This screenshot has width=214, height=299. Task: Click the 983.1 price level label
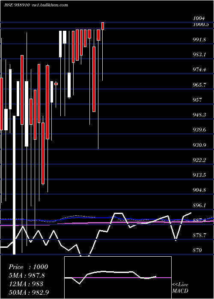(x=199, y=55)
